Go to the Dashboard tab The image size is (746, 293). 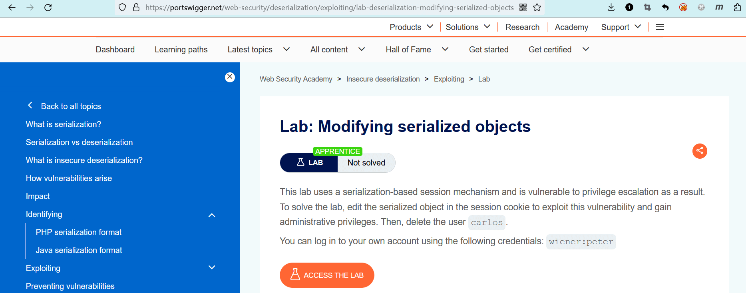click(x=115, y=50)
